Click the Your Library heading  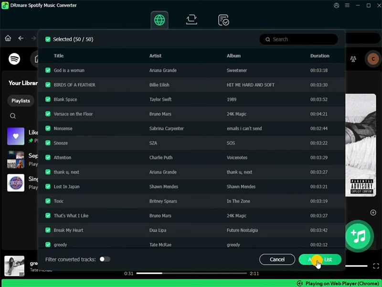click(x=23, y=83)
